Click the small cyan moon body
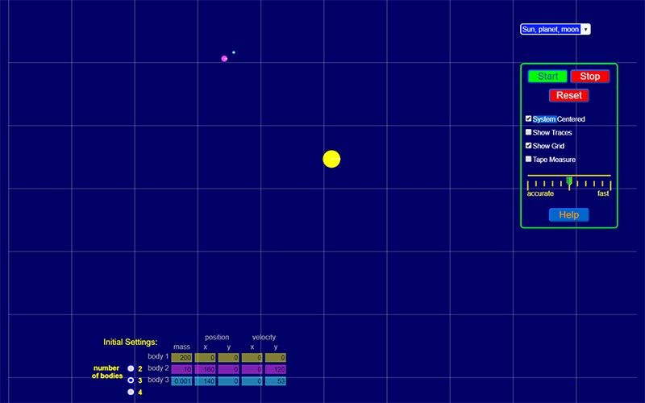This screenshot has width=645, height=403. [234, 52]
